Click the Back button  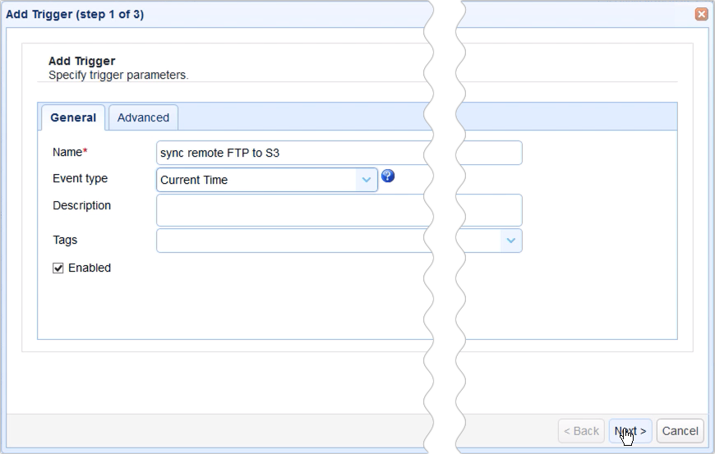581,431
